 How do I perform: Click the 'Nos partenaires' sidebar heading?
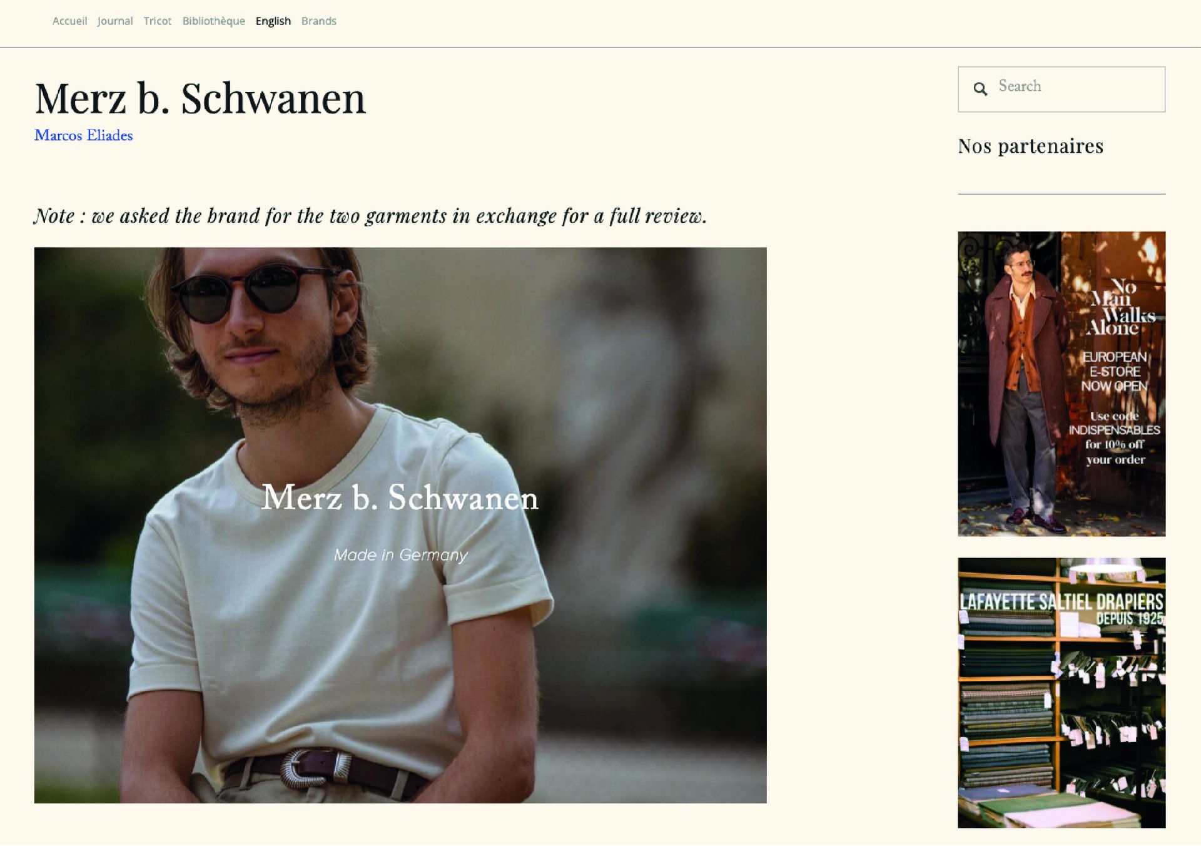tap(1030, 146)
